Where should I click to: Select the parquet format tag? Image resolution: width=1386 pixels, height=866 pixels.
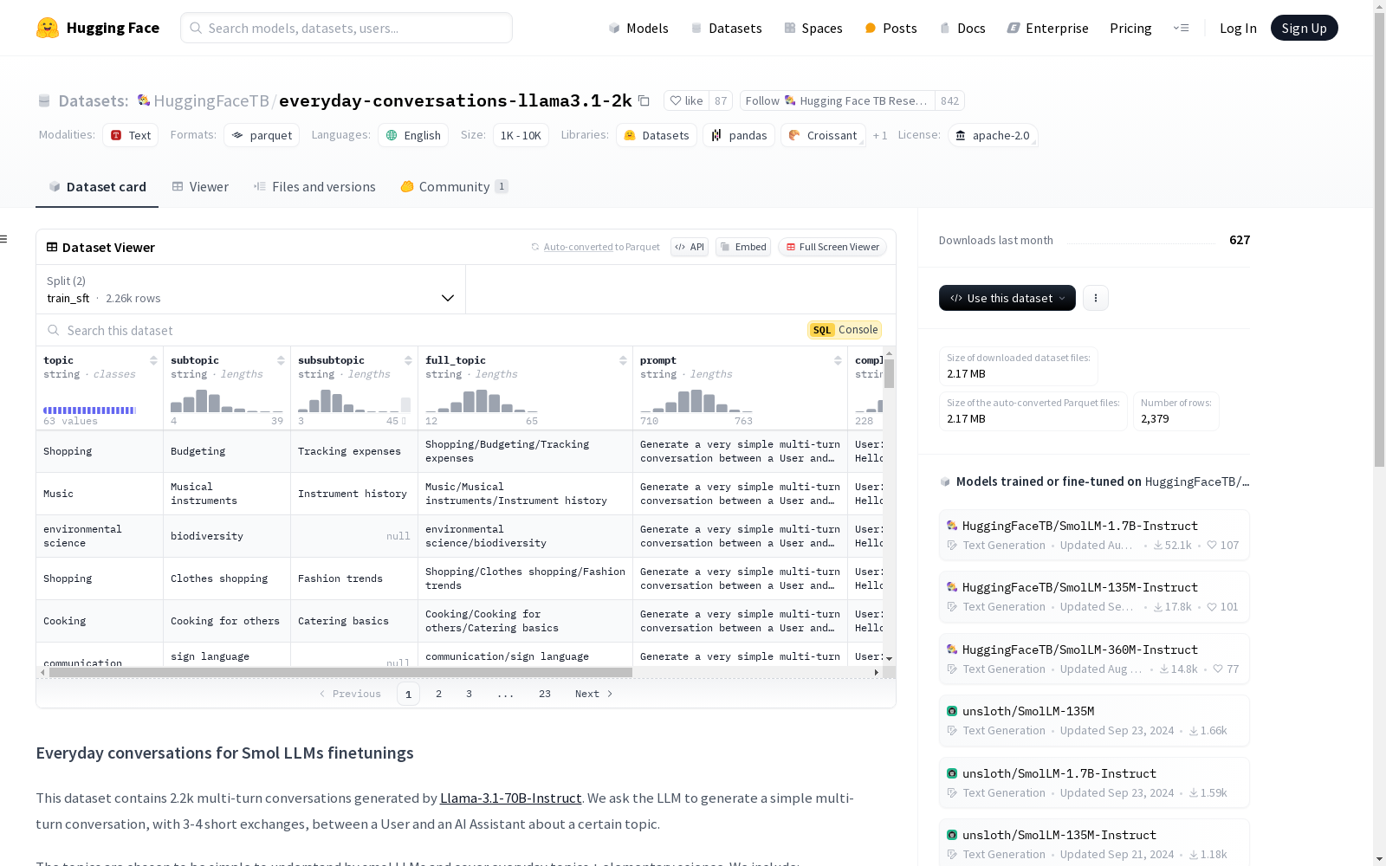pyautogui.click(x=262, y=135)
